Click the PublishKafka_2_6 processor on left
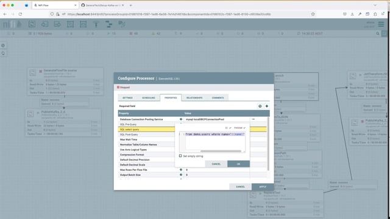390x219 pixels. [63, 123]
